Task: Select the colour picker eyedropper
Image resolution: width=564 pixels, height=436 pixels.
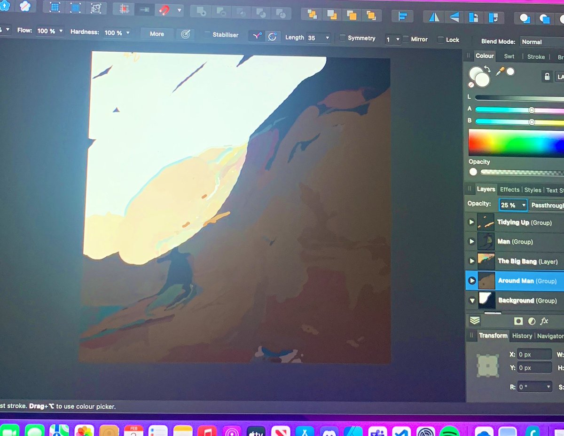Action: (x=500, y=71)
